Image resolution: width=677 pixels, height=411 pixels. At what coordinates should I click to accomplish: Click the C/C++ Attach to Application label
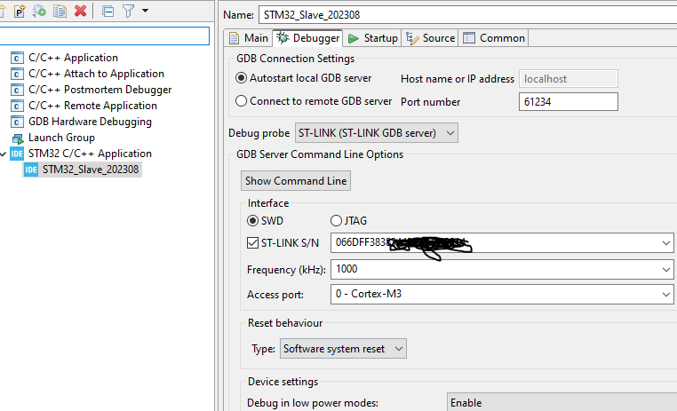96,74
